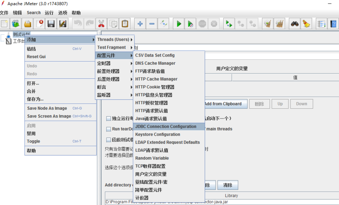
Task: Open the Function helper dialog icon
Action: (321, 23)
